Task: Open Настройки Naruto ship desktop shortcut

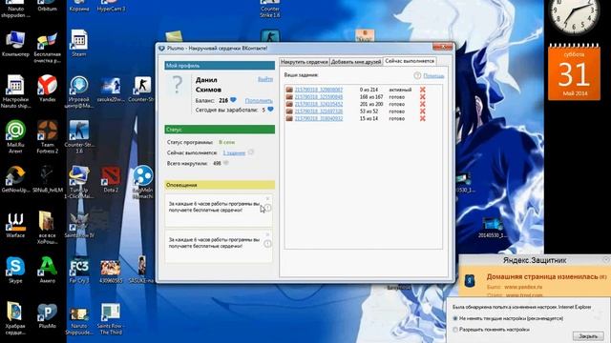Action: pyautogui.click(x=15, y=91)
